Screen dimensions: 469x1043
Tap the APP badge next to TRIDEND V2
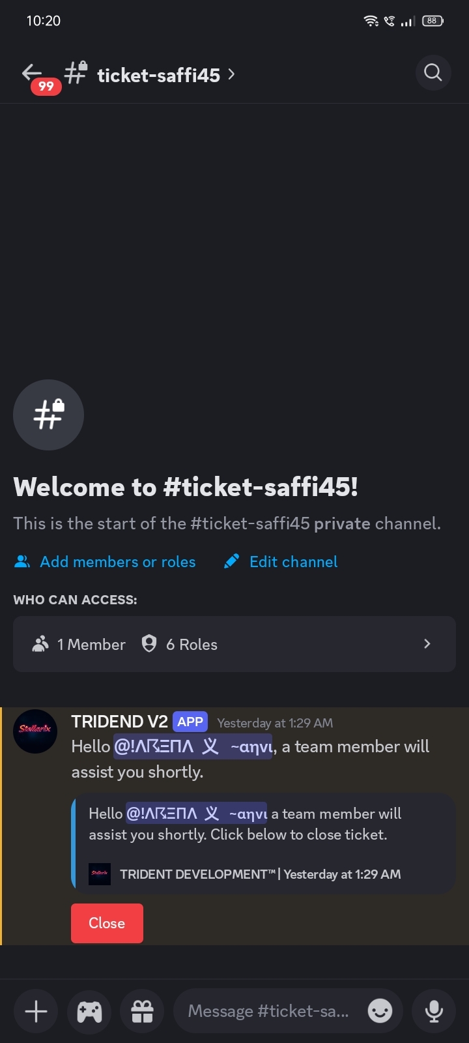[x=190, y=722]
